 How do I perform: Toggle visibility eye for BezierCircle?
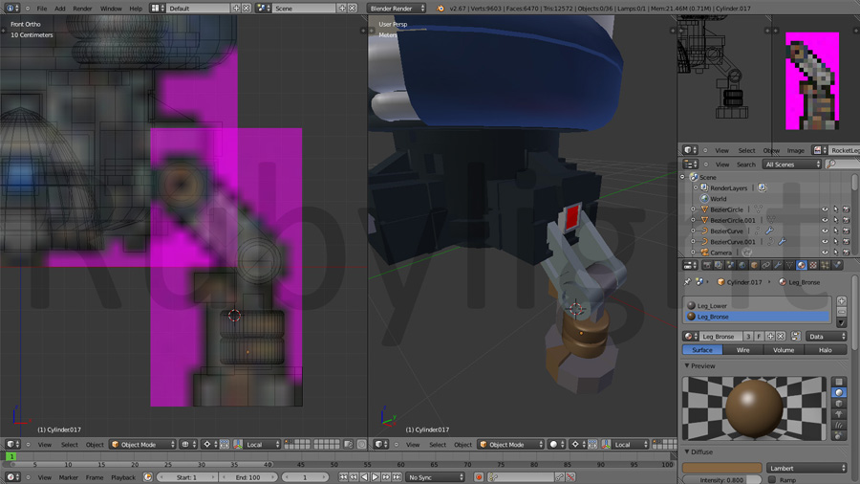pos(825,209)
